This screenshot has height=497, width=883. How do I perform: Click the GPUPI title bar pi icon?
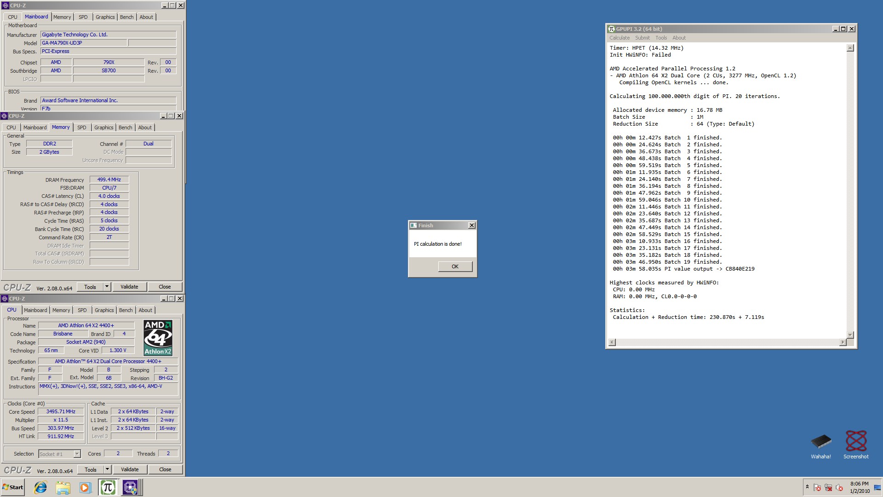pos(612,29)
